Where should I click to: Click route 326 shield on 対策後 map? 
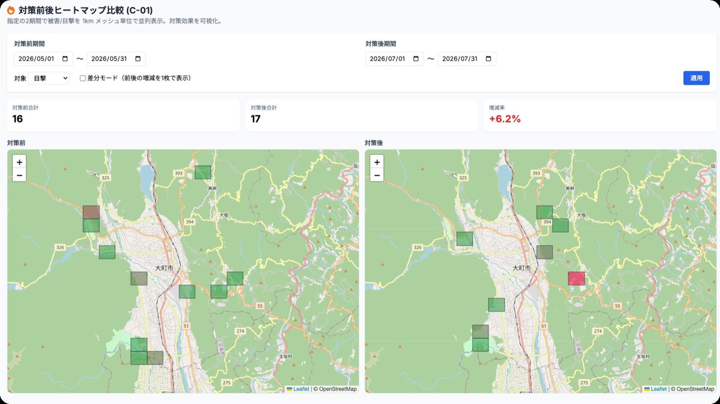click(x=418, y=247)
